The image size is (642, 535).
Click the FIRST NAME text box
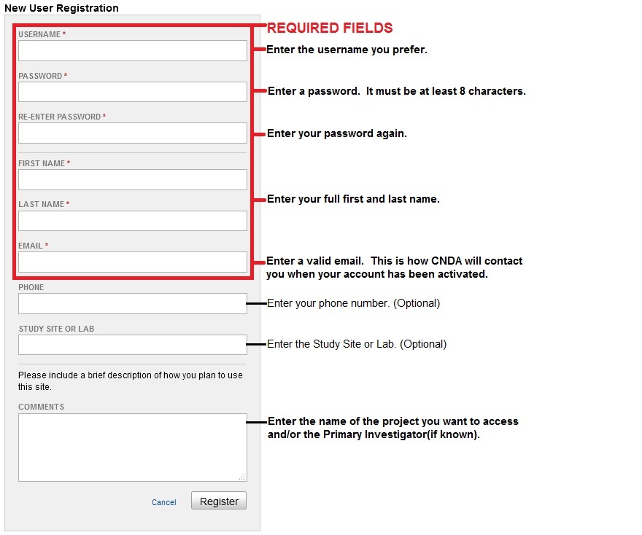(132, 179)
